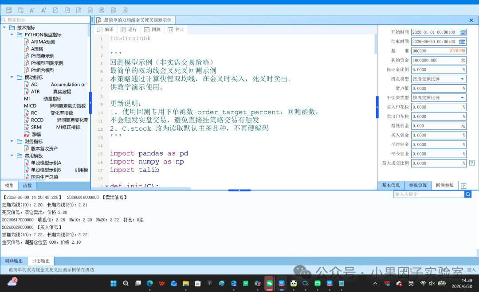The image size is (479, 292).
Task: Open the Windows Start menu
Action: (114, 284)
